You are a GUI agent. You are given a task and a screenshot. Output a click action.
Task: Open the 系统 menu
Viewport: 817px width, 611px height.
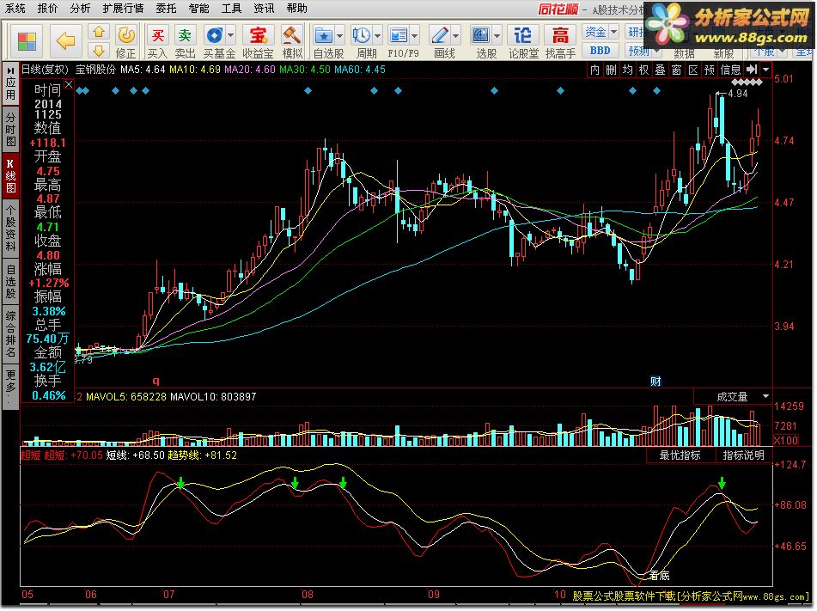(15, 9)
